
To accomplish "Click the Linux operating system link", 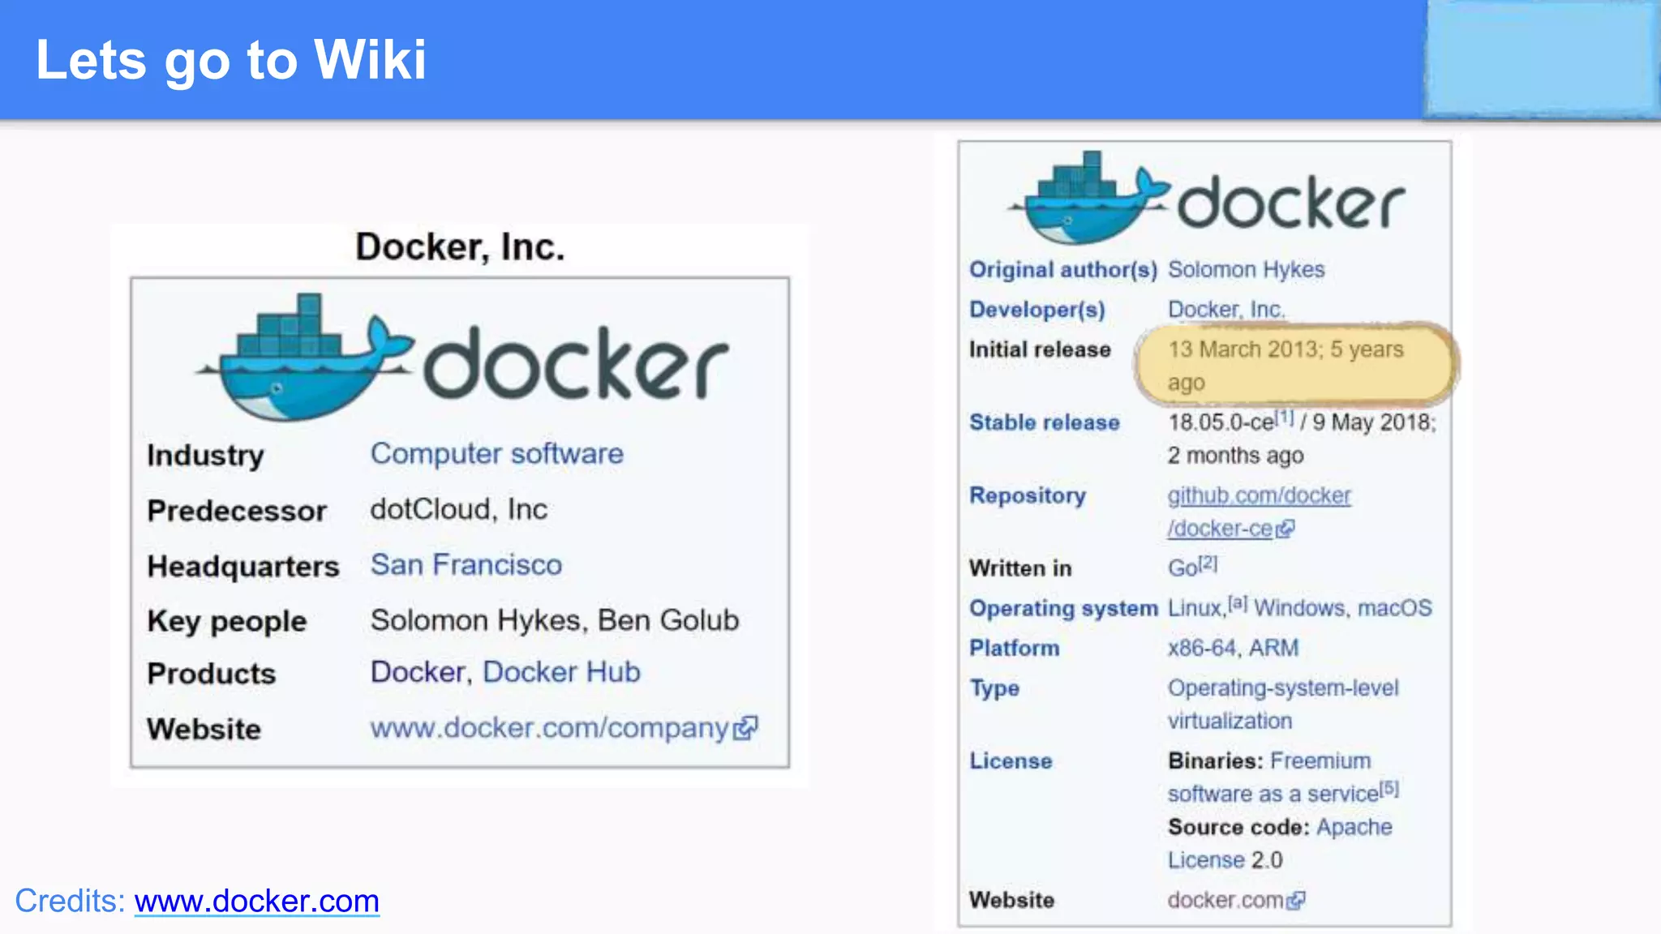I will pos(1196,608).
